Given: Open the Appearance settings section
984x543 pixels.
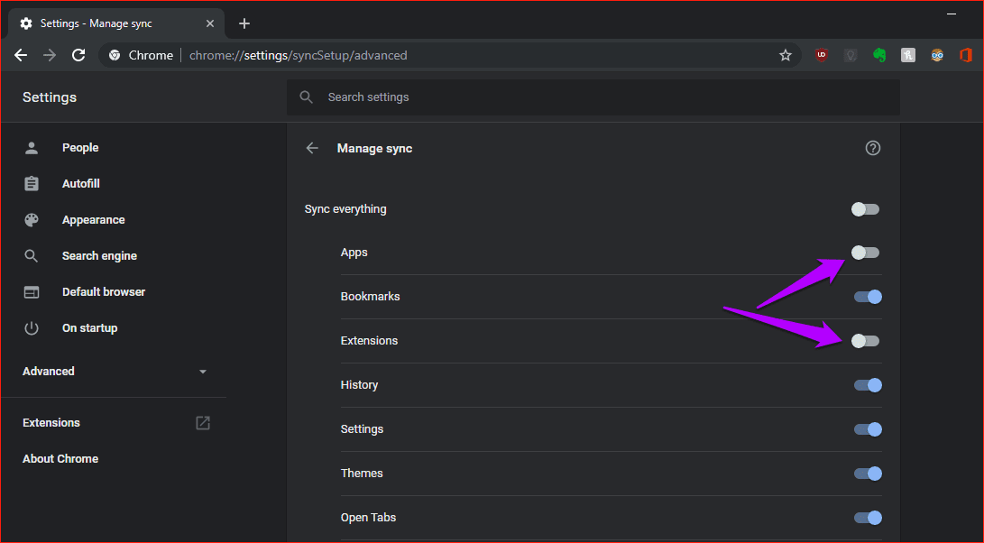Looking at the screenshot, I should (93, 220).
